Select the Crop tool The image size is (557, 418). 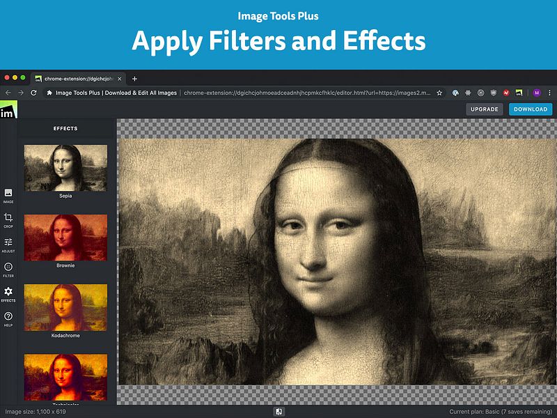coord(8,220)
